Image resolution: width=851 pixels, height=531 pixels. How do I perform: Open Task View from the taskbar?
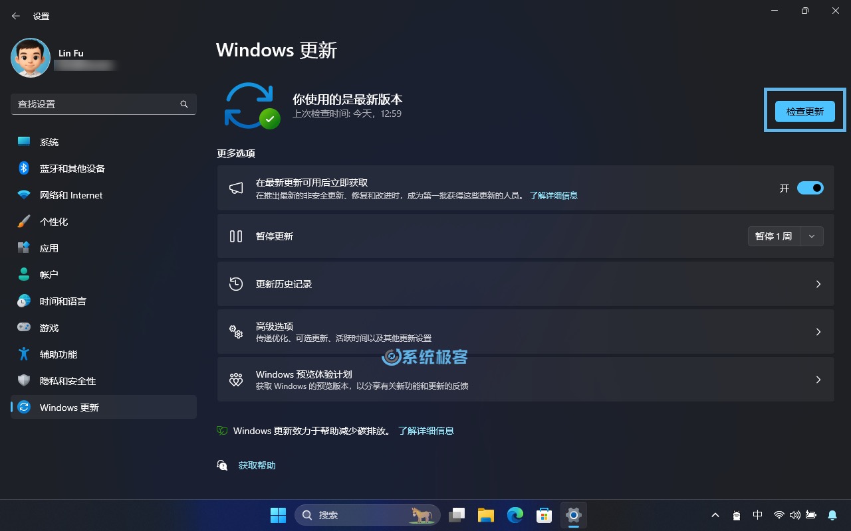tap(457, 515)
